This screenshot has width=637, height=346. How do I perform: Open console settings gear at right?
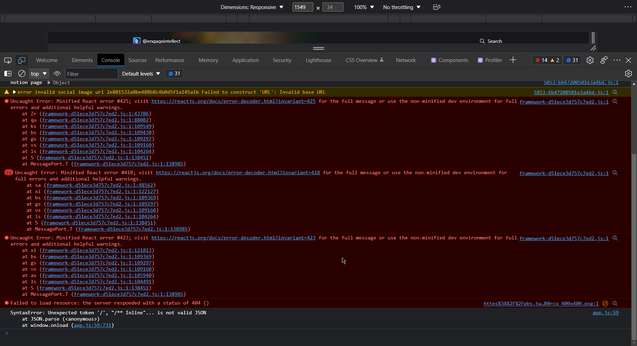point(628,74)
